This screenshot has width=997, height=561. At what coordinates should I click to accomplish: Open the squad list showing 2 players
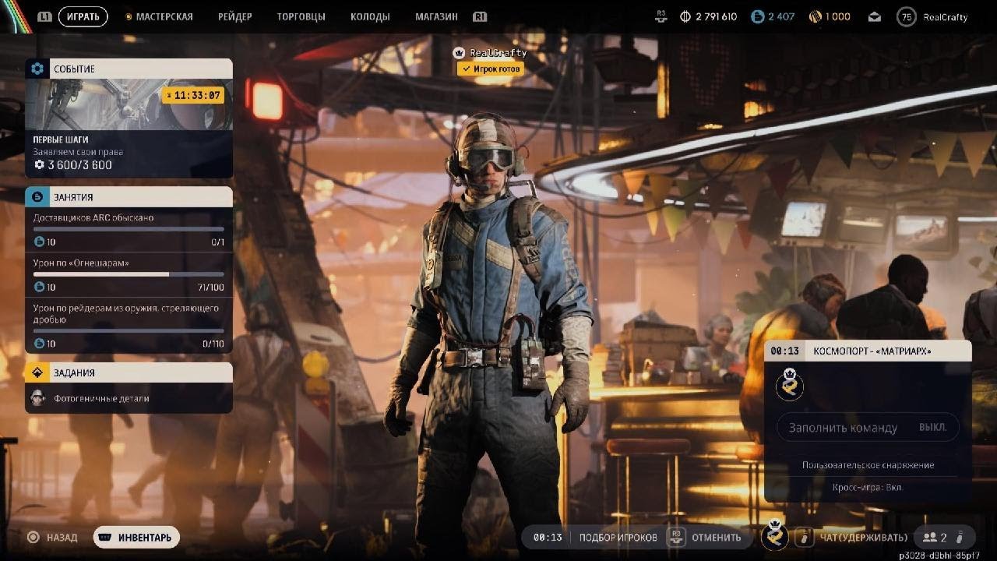tap(945, 537)
